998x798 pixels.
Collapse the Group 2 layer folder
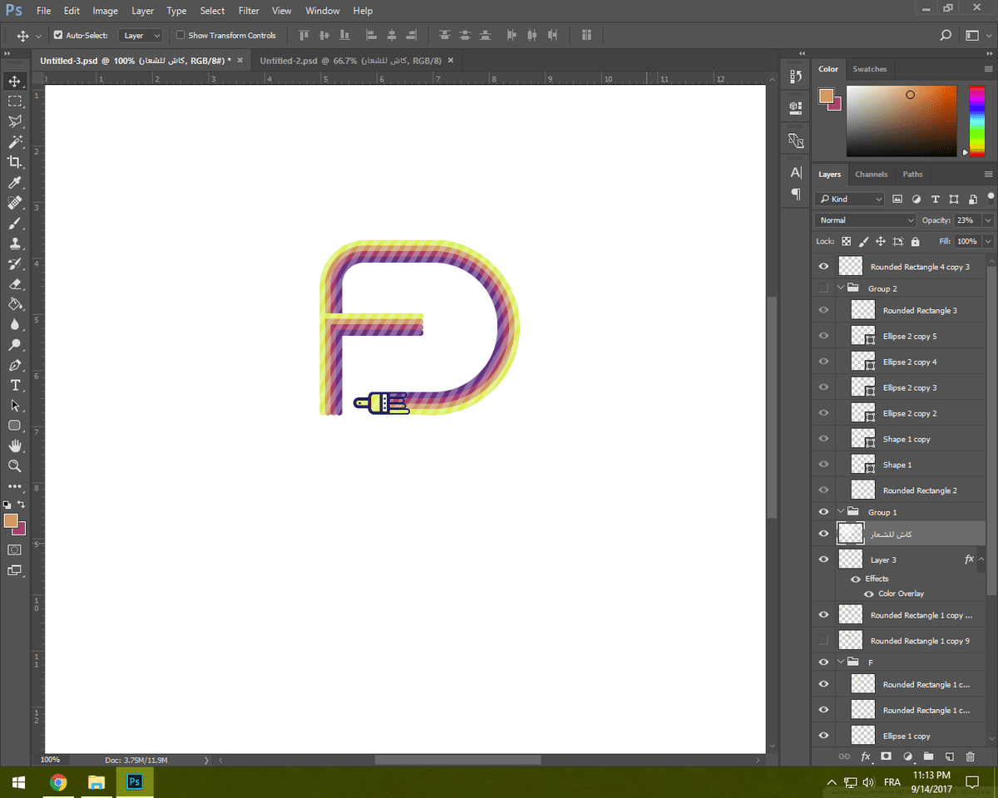[x=841, y=288]
